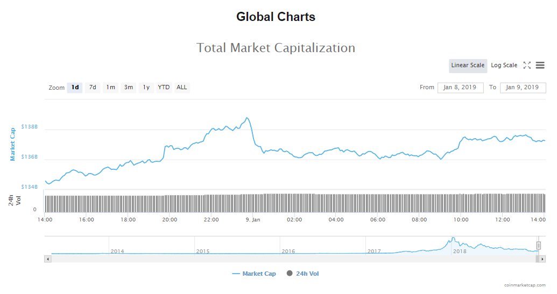Open the chart hamburger menu icon
Image resolution: width=557 pixels, height=294 pixels.
(x=540, y=66)
